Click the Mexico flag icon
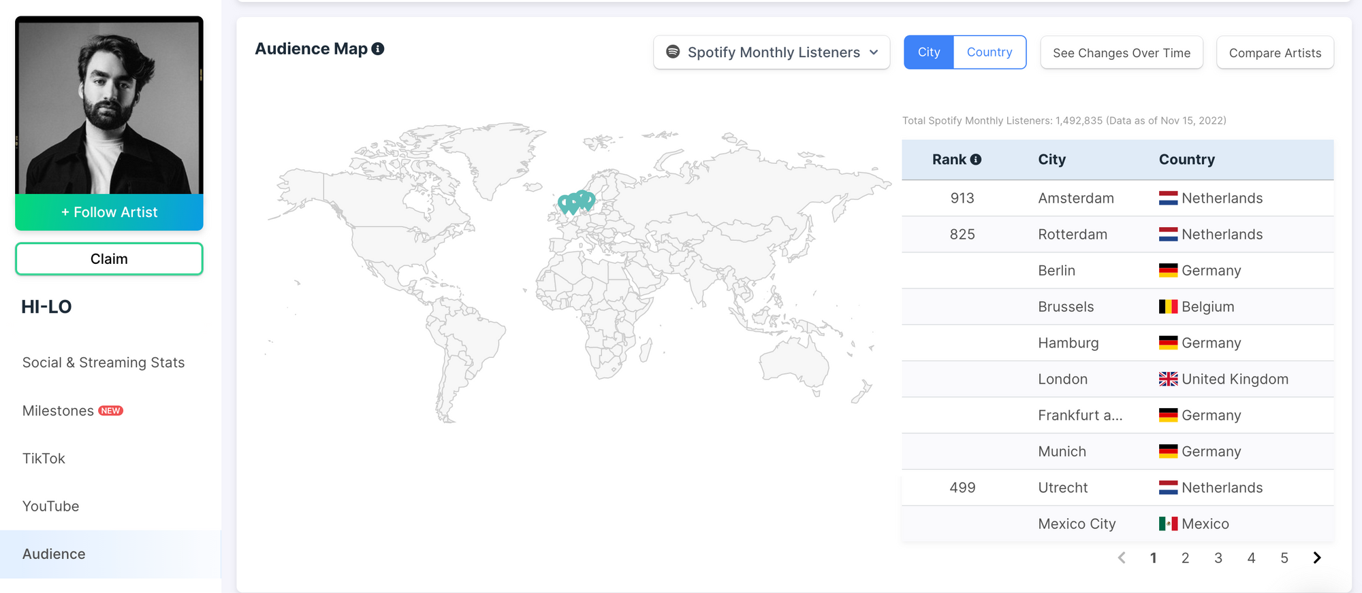Screen dimensions: 1362x593 point(1168,524)
